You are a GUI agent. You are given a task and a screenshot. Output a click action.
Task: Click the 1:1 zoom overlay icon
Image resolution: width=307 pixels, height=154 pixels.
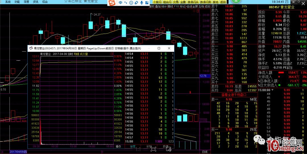(138, 149)
